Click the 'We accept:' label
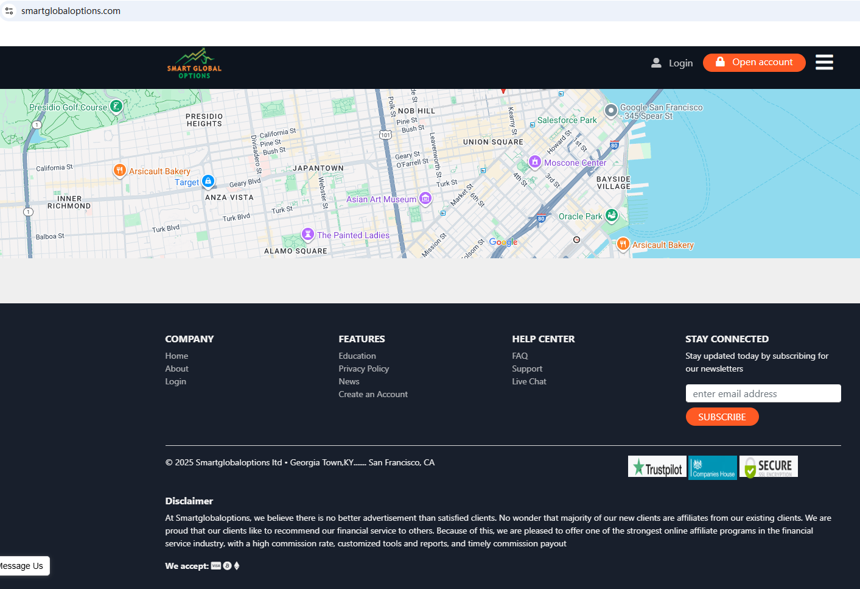This screenshot has height=589, width=860. click(x=187, y=566)
